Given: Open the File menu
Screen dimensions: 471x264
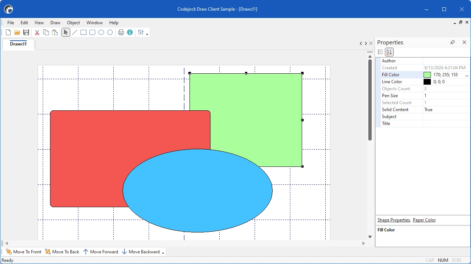Looking at the screenshot, I should [11, 23].
